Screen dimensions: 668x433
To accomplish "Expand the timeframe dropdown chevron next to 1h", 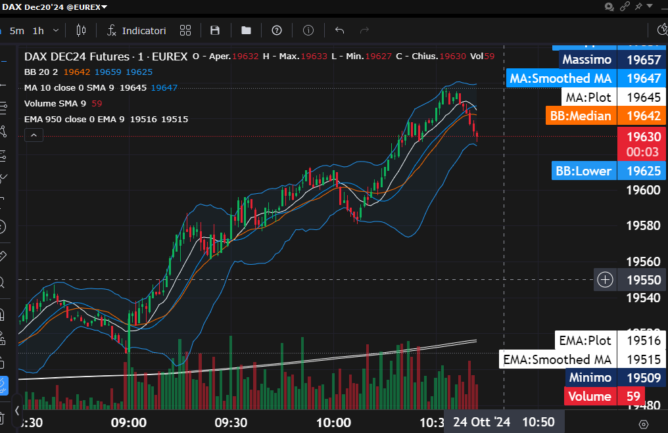I will pyautogui.click(x=56, y=30).
